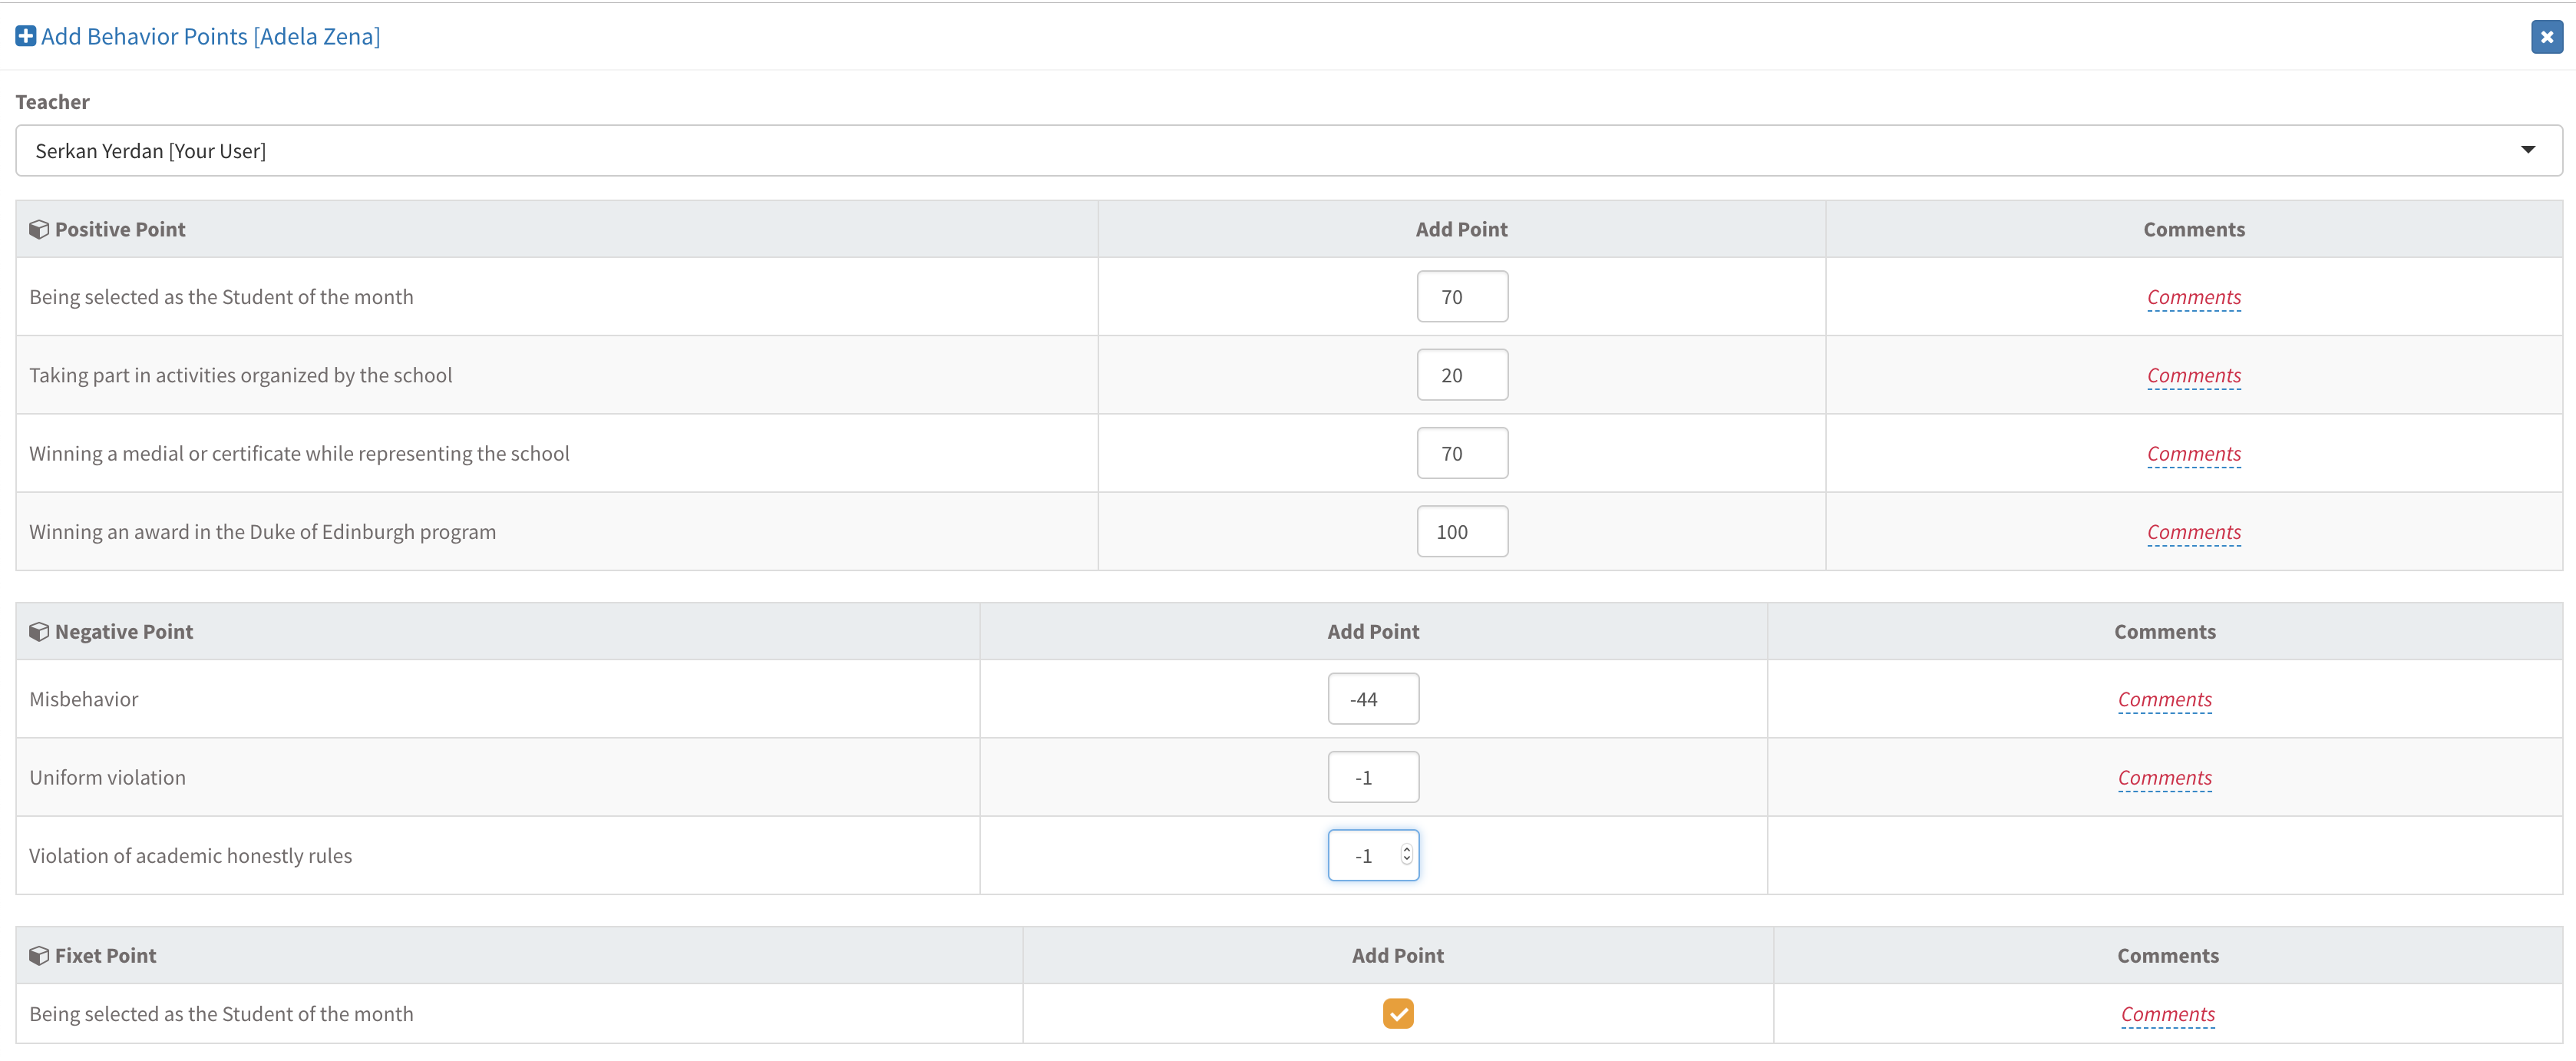Click the Fixet Point header text
This screenshot has height=1061, width=2576.
[x=105, y=956]
